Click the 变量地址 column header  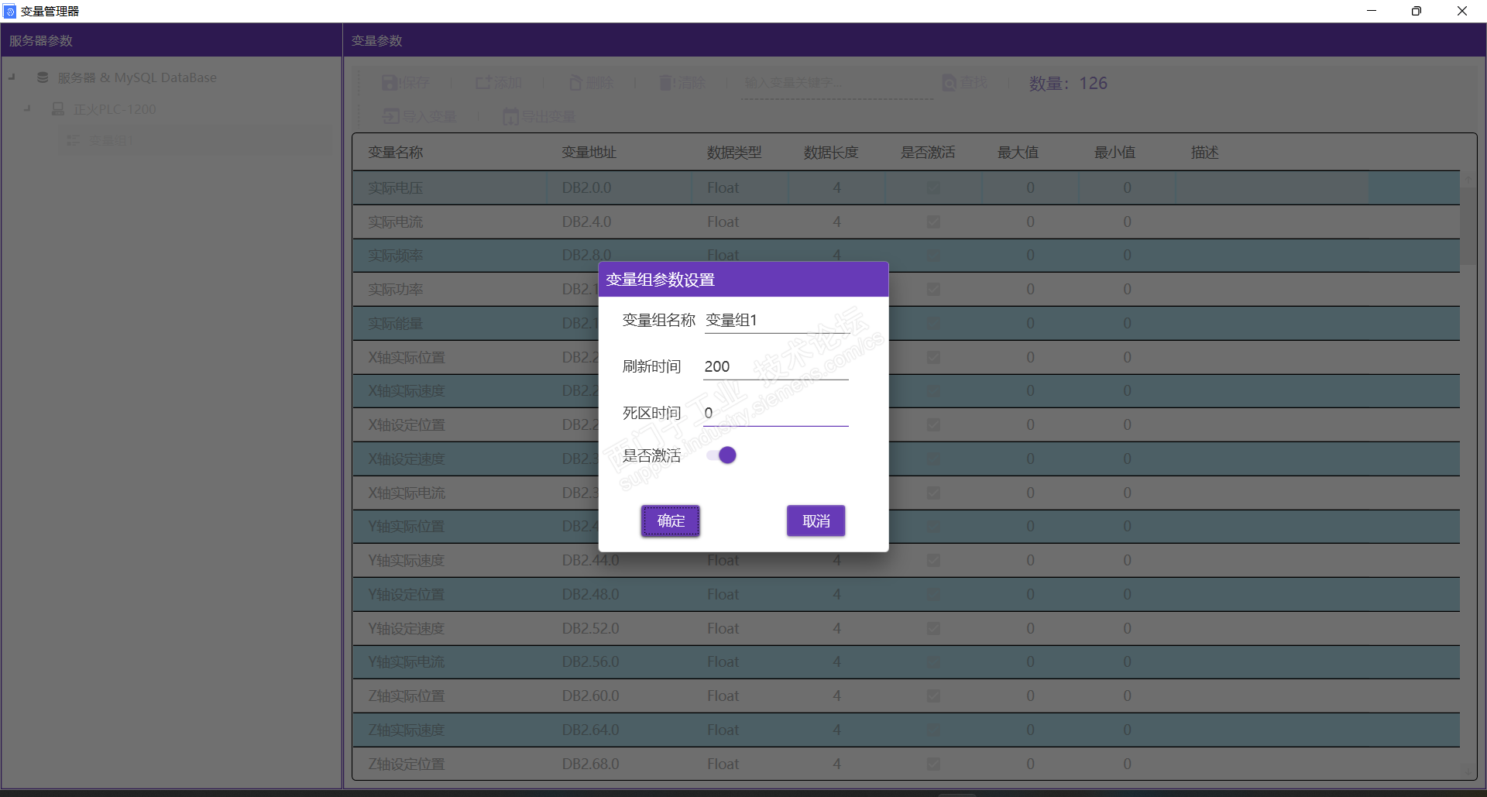[589, 153]
